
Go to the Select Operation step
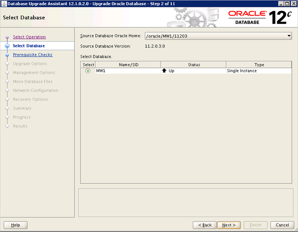[29, 37]
